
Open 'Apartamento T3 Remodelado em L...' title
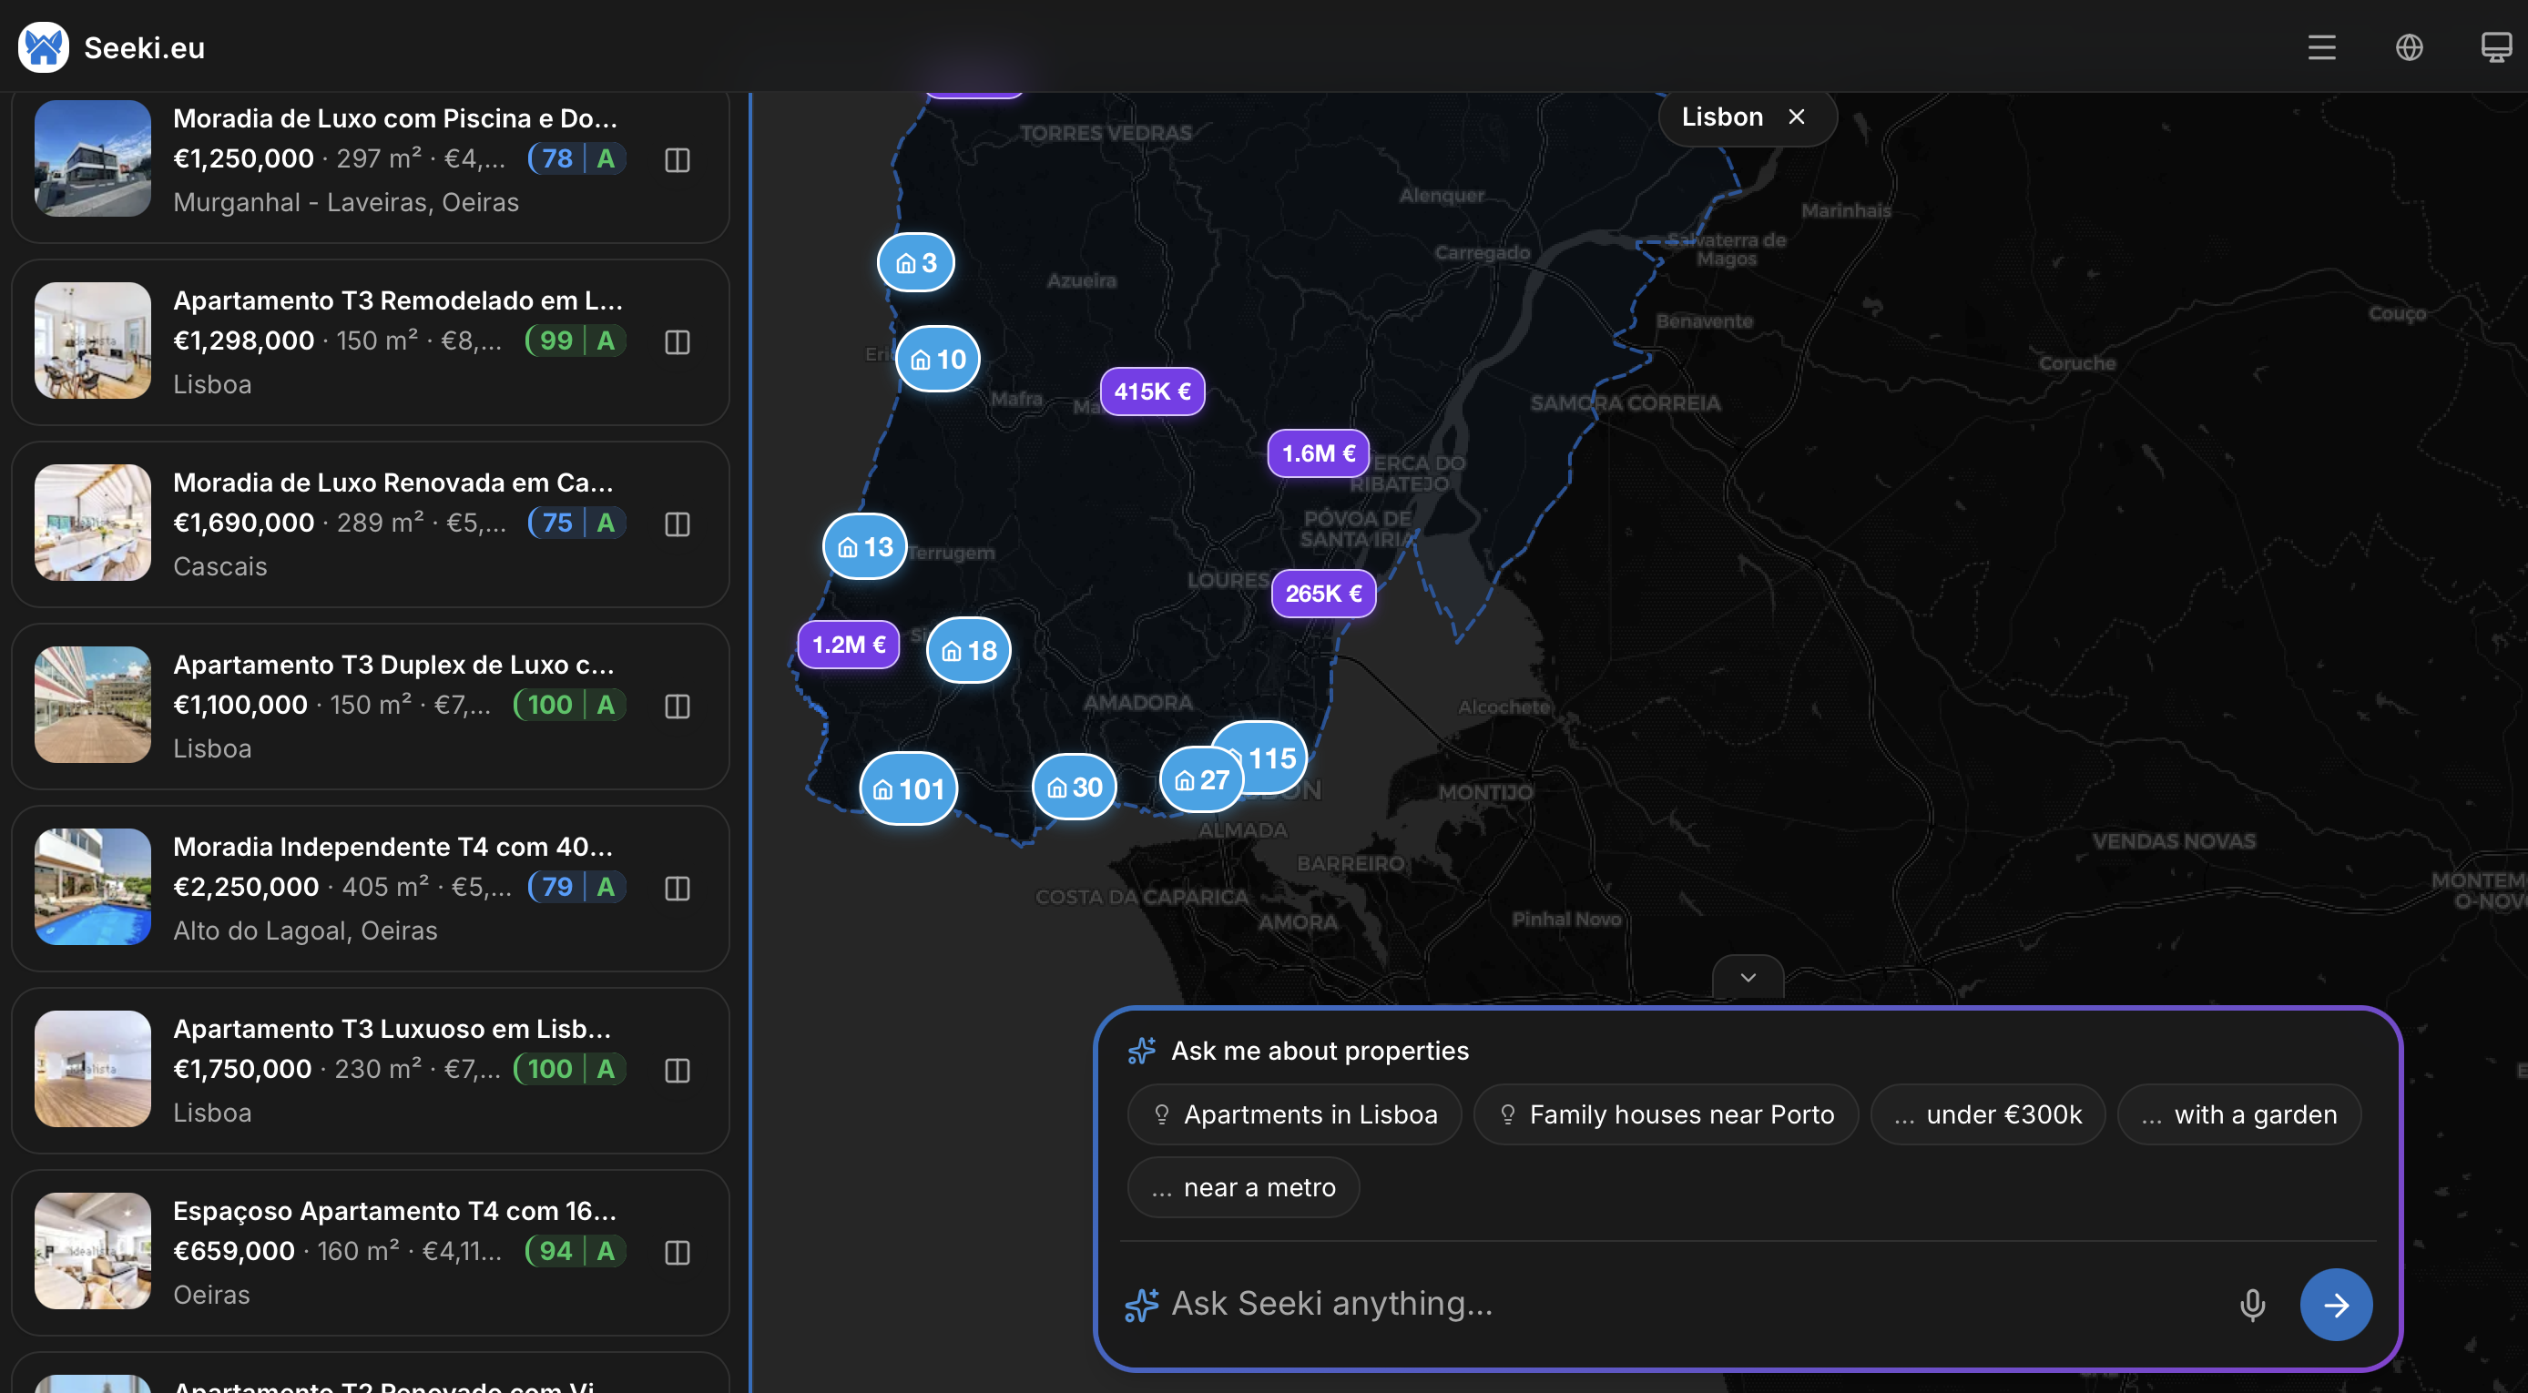tap(397, 300)
